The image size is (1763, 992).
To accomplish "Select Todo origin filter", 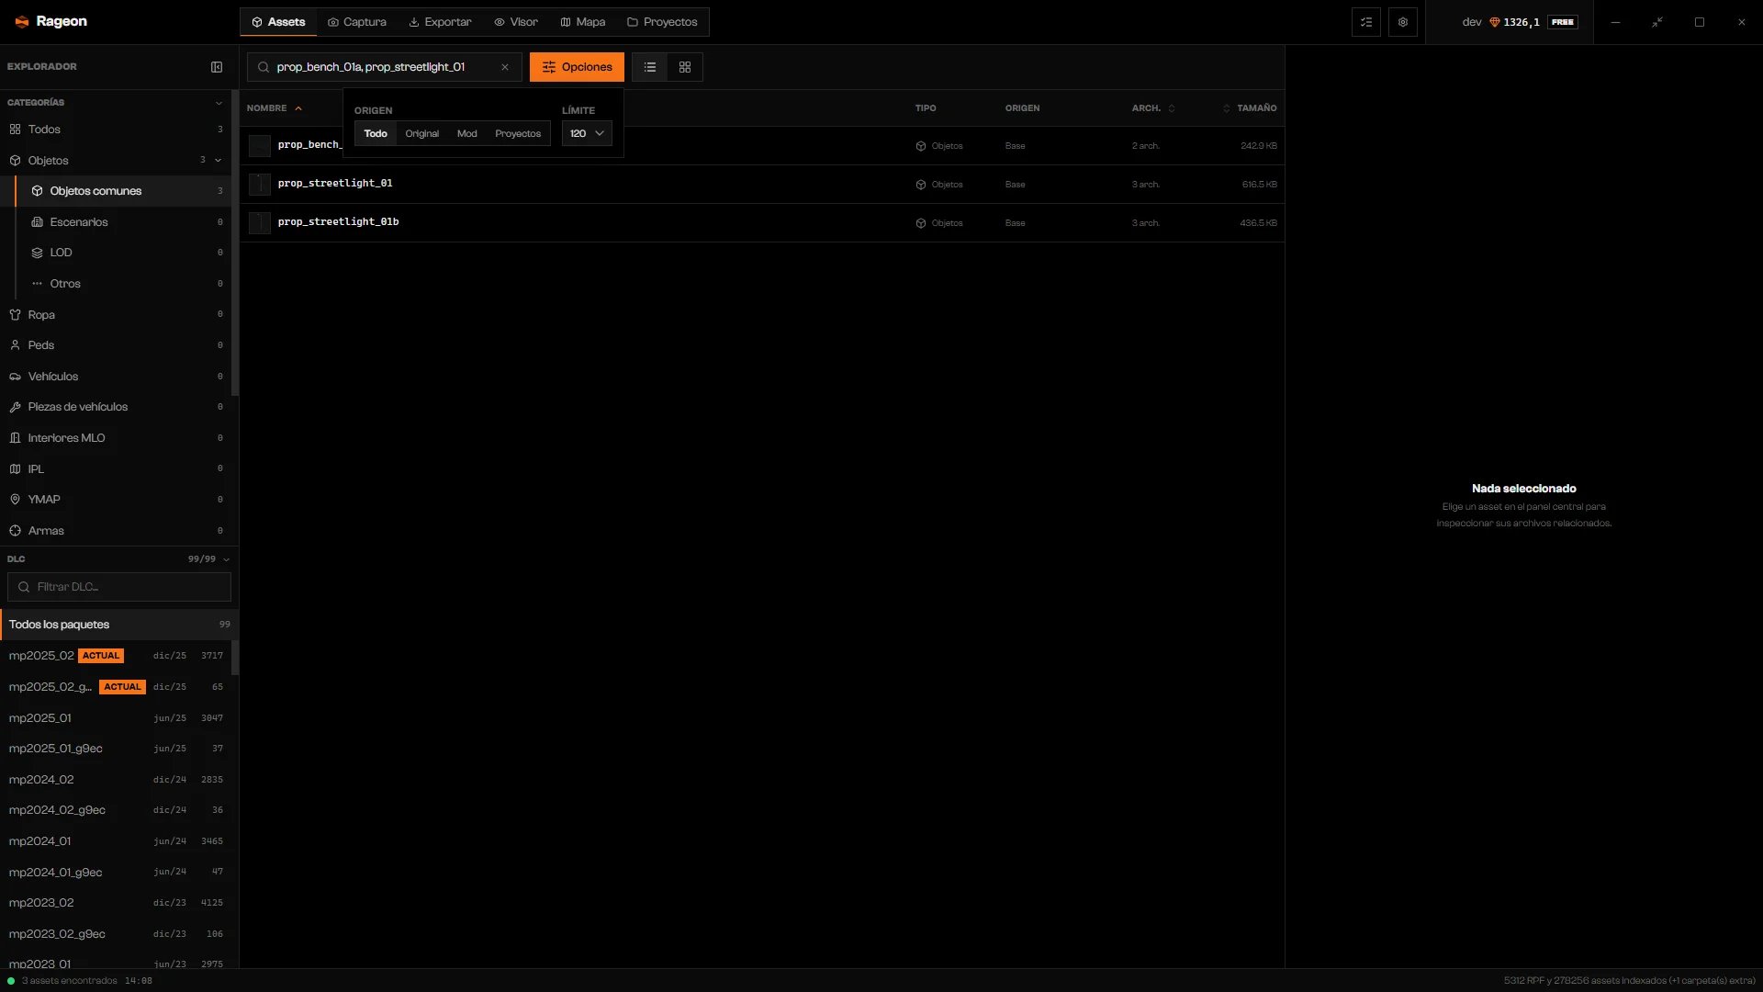I will click(376, 133).
